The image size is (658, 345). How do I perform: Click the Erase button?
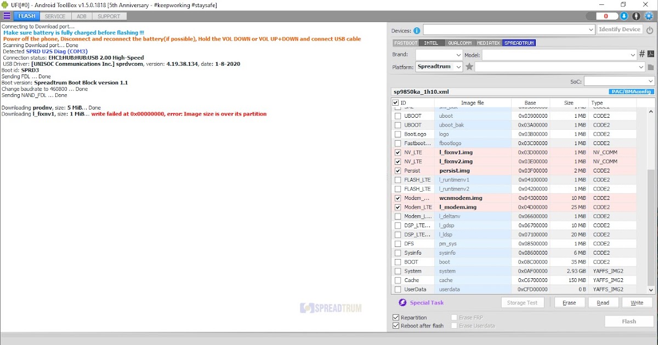(x=569, y=303)
